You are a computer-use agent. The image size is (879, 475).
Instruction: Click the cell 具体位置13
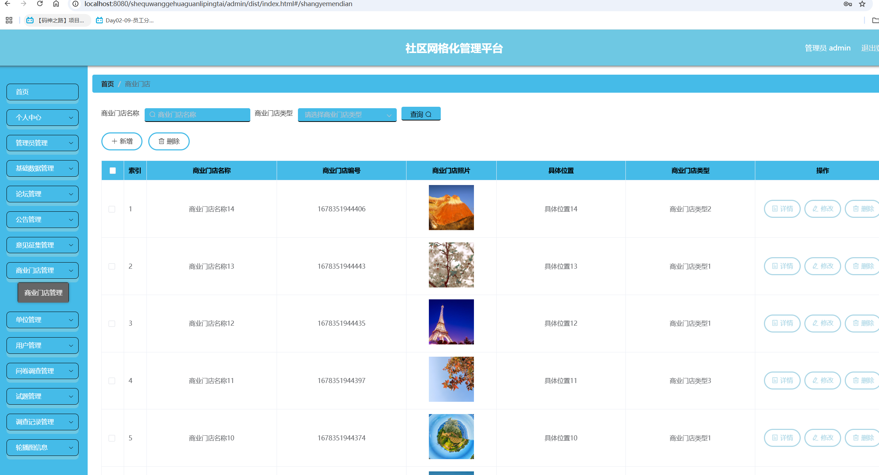click(x=561, y=266)
